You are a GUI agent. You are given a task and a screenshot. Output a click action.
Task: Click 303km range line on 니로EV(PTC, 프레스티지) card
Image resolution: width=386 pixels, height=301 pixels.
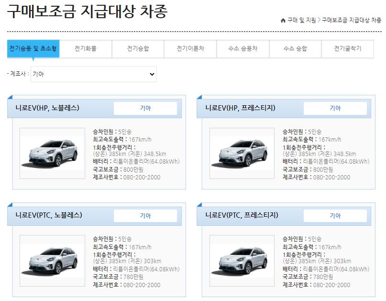click(317, 261)
